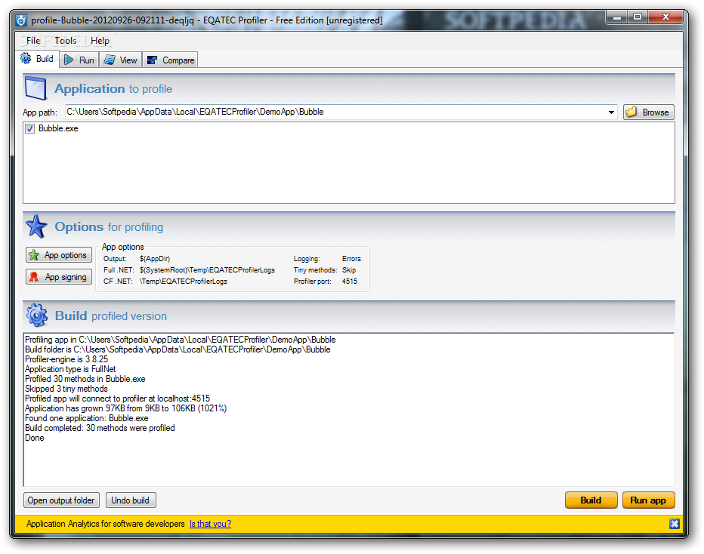The image size is (704, 554).
Task: Click the CF .NET log path value
Action: pos(184,282)
